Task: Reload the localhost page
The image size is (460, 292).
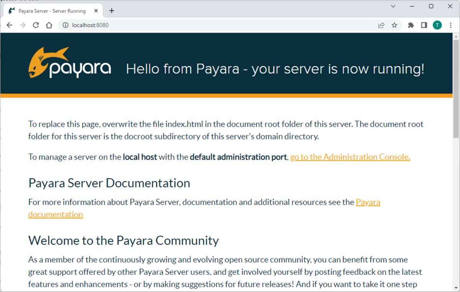Action: [x=36, y=25]
